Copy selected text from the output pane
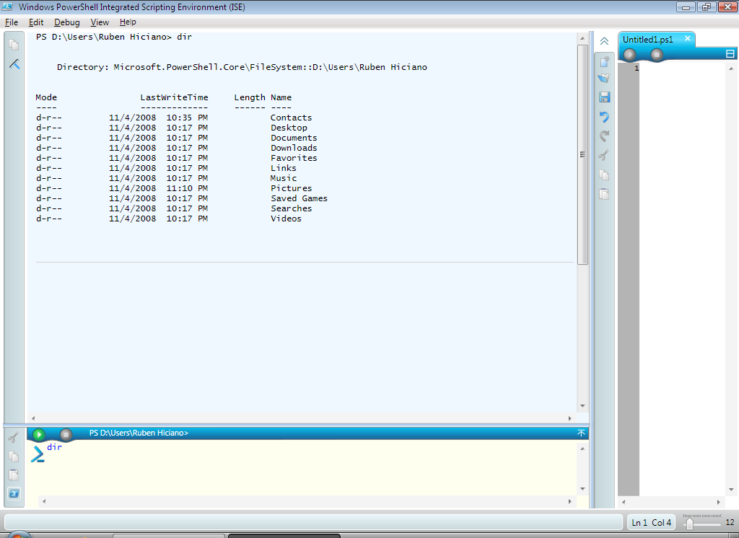Image resolution: width=739 pixels, height=538 pixels. click(x=14, y=45)
